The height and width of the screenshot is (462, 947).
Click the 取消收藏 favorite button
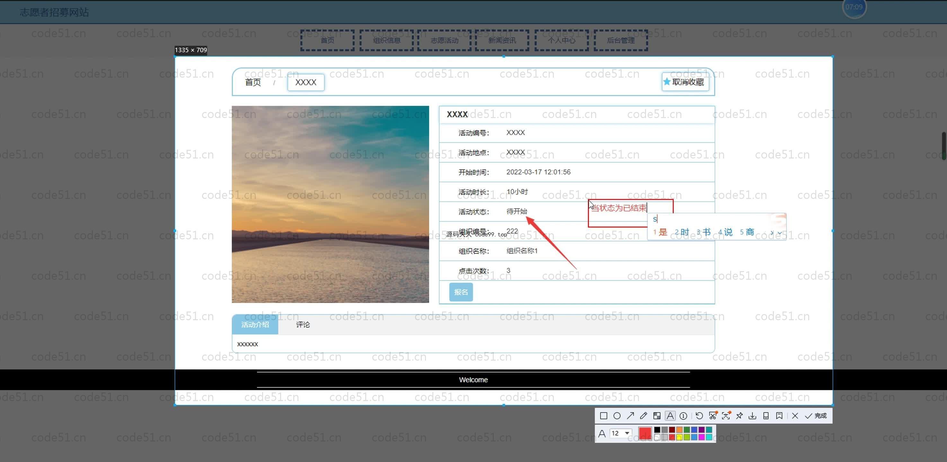685,82
